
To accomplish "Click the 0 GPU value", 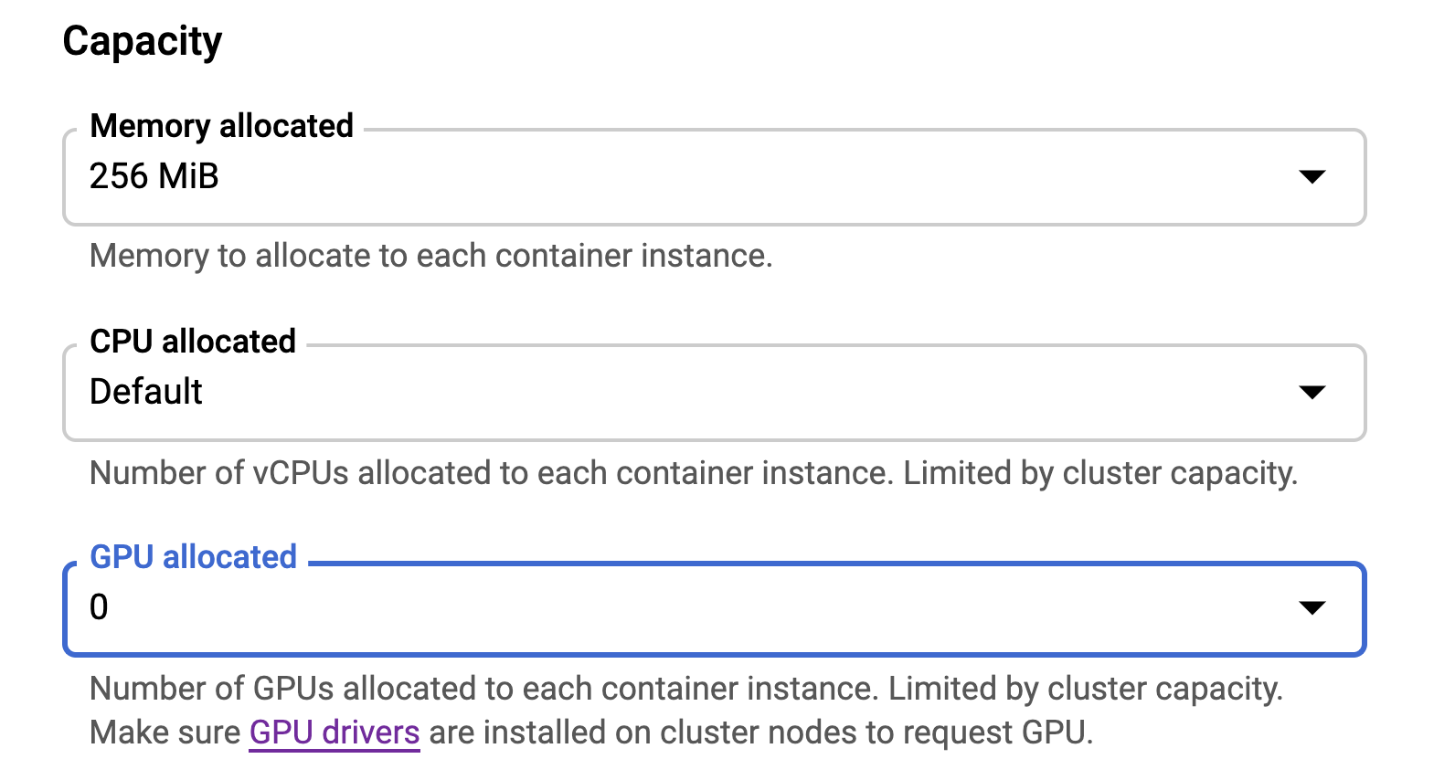I will pyautogui.click(x=99, y=607).
